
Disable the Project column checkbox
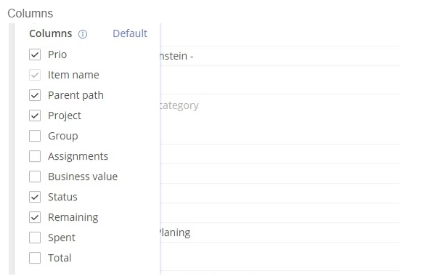pyautogui.click(x=35, y=115)
